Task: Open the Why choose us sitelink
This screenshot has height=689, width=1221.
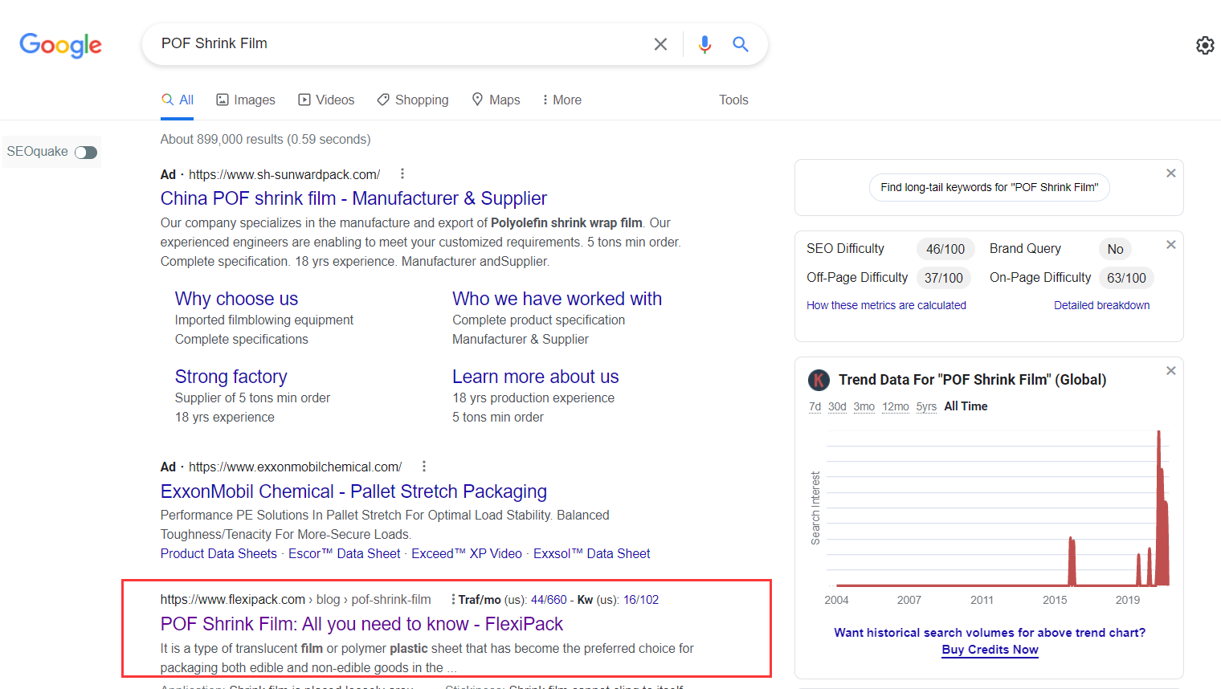Action: [x=236, y=299]
